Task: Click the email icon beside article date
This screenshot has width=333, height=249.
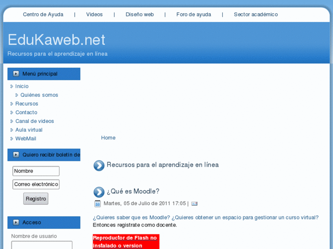Action: (194, 204)
